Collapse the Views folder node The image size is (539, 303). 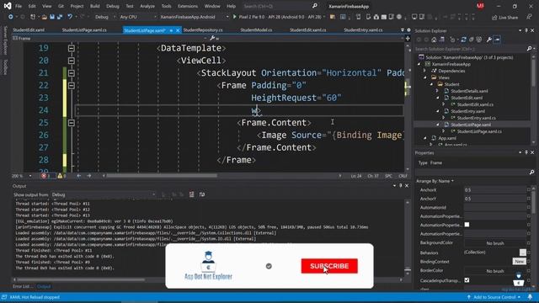425,77
